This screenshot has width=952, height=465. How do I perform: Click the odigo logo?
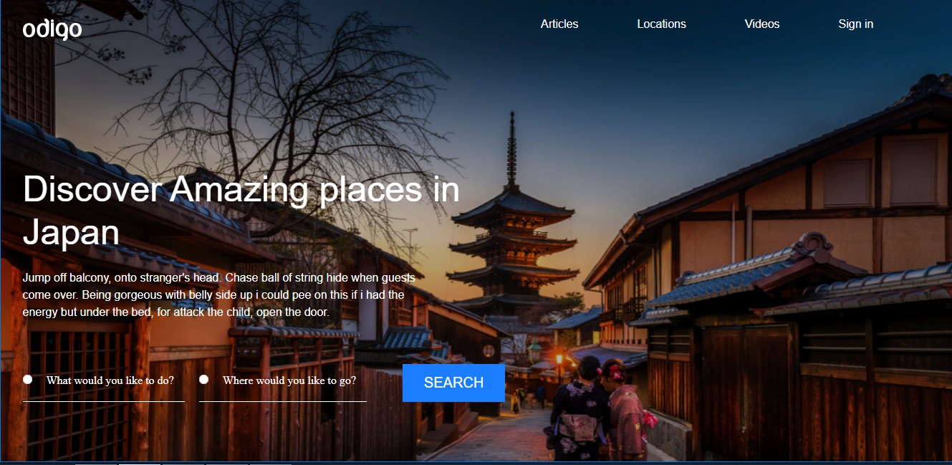[52, 29]
